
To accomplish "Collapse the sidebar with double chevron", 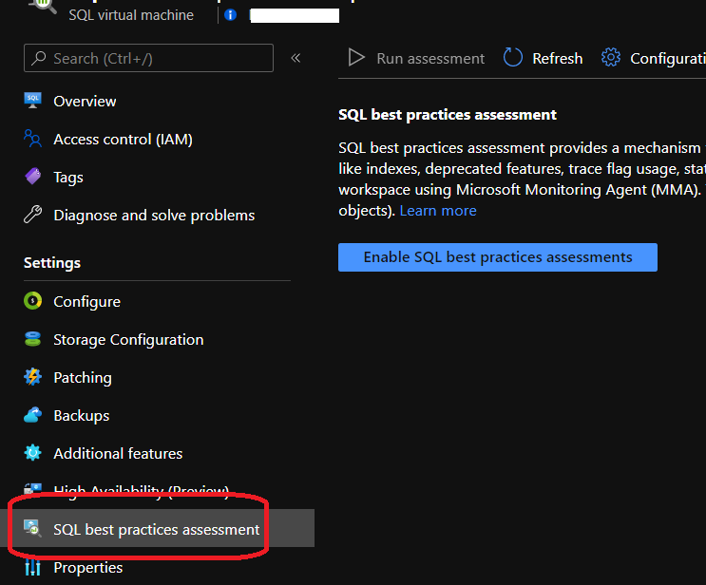I will click(x=296, y=58).
